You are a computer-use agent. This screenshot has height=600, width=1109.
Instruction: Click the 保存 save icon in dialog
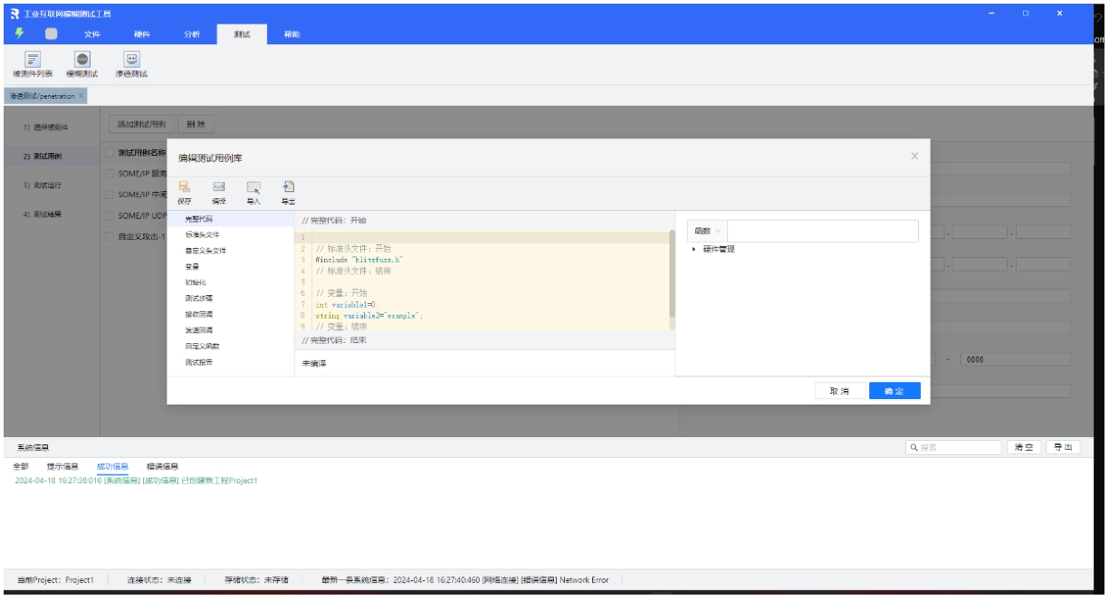tap(185, 186)
